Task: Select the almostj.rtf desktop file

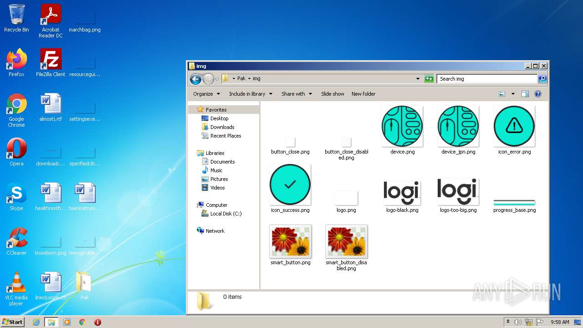Action: [51, 108]
